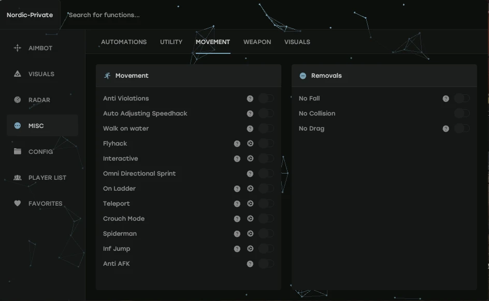Switch to the UTILITY tab
This screenshot has height=301, width=489.
pyautogui.click(x=171, y=42)
